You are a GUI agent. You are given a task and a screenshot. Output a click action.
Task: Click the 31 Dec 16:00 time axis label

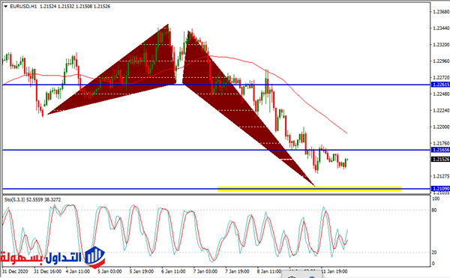[x=48, y=271]
